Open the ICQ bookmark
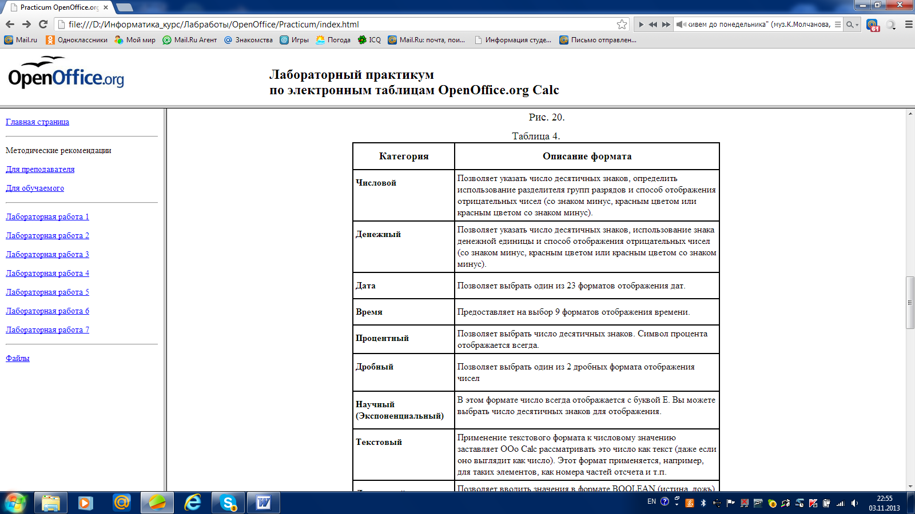 click(x=369, y=40)
